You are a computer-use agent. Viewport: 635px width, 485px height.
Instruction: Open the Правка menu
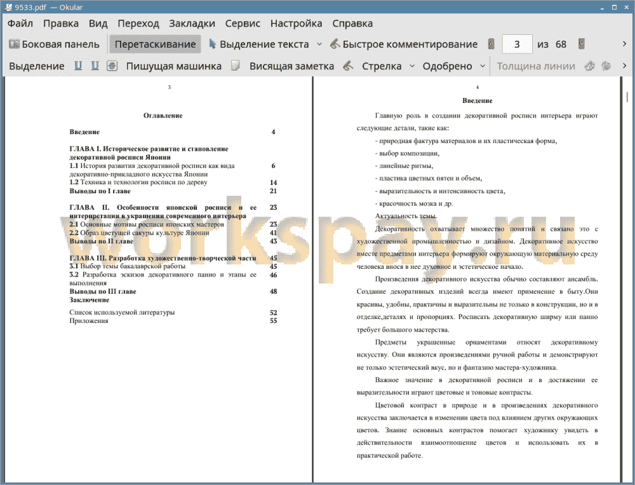(x=61, y=24)
